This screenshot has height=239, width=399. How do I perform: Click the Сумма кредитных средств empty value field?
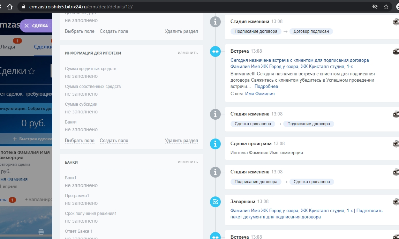[81, 76]
